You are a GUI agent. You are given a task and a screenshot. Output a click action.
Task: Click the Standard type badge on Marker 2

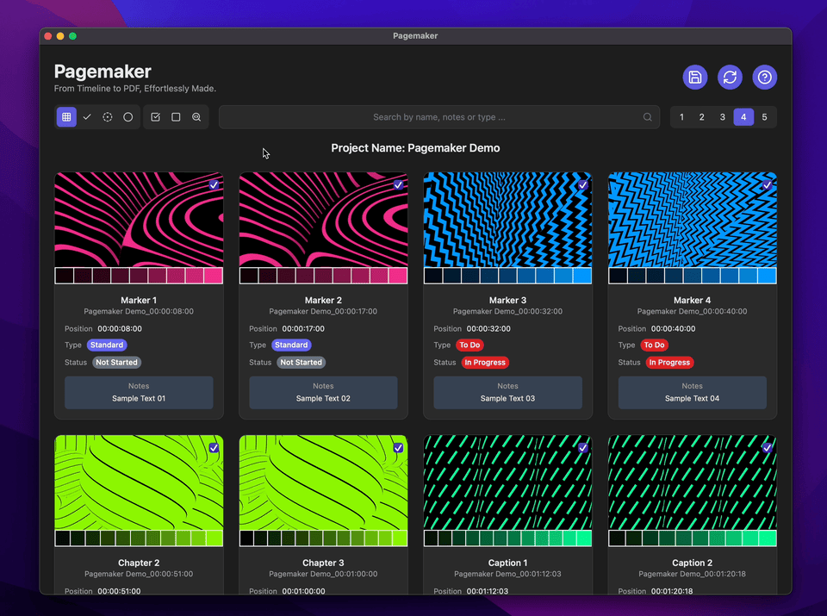[x=291, y=345]
